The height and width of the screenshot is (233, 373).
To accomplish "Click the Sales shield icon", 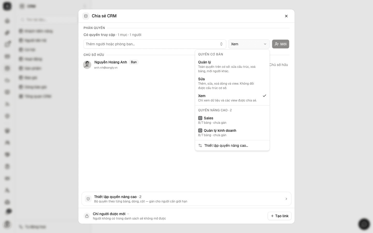I will click(x=200, y=118).
